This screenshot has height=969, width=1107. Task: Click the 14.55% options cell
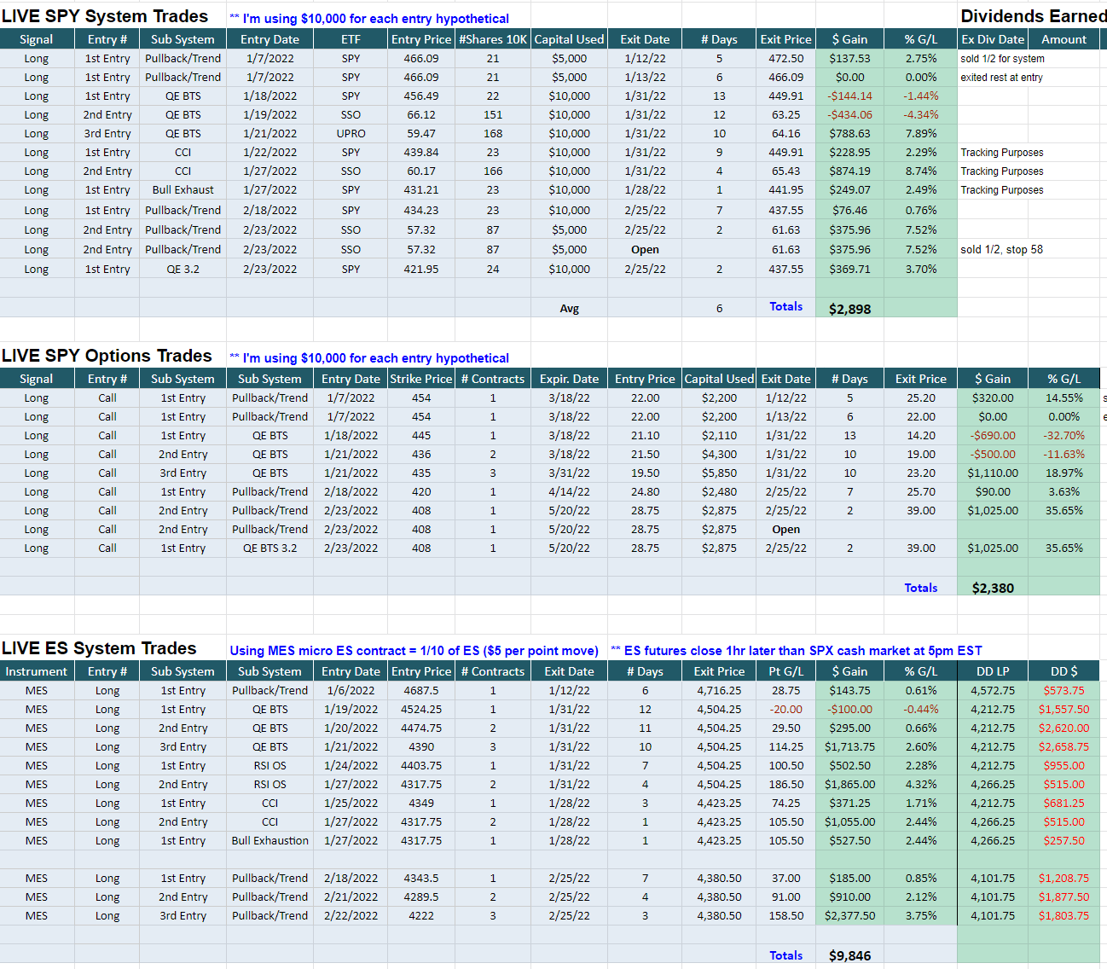pyautogui.click(x=1064, y=398)
